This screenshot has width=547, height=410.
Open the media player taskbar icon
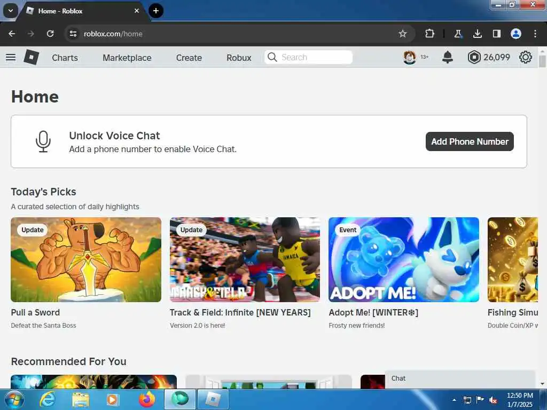(x=112, y=400)
